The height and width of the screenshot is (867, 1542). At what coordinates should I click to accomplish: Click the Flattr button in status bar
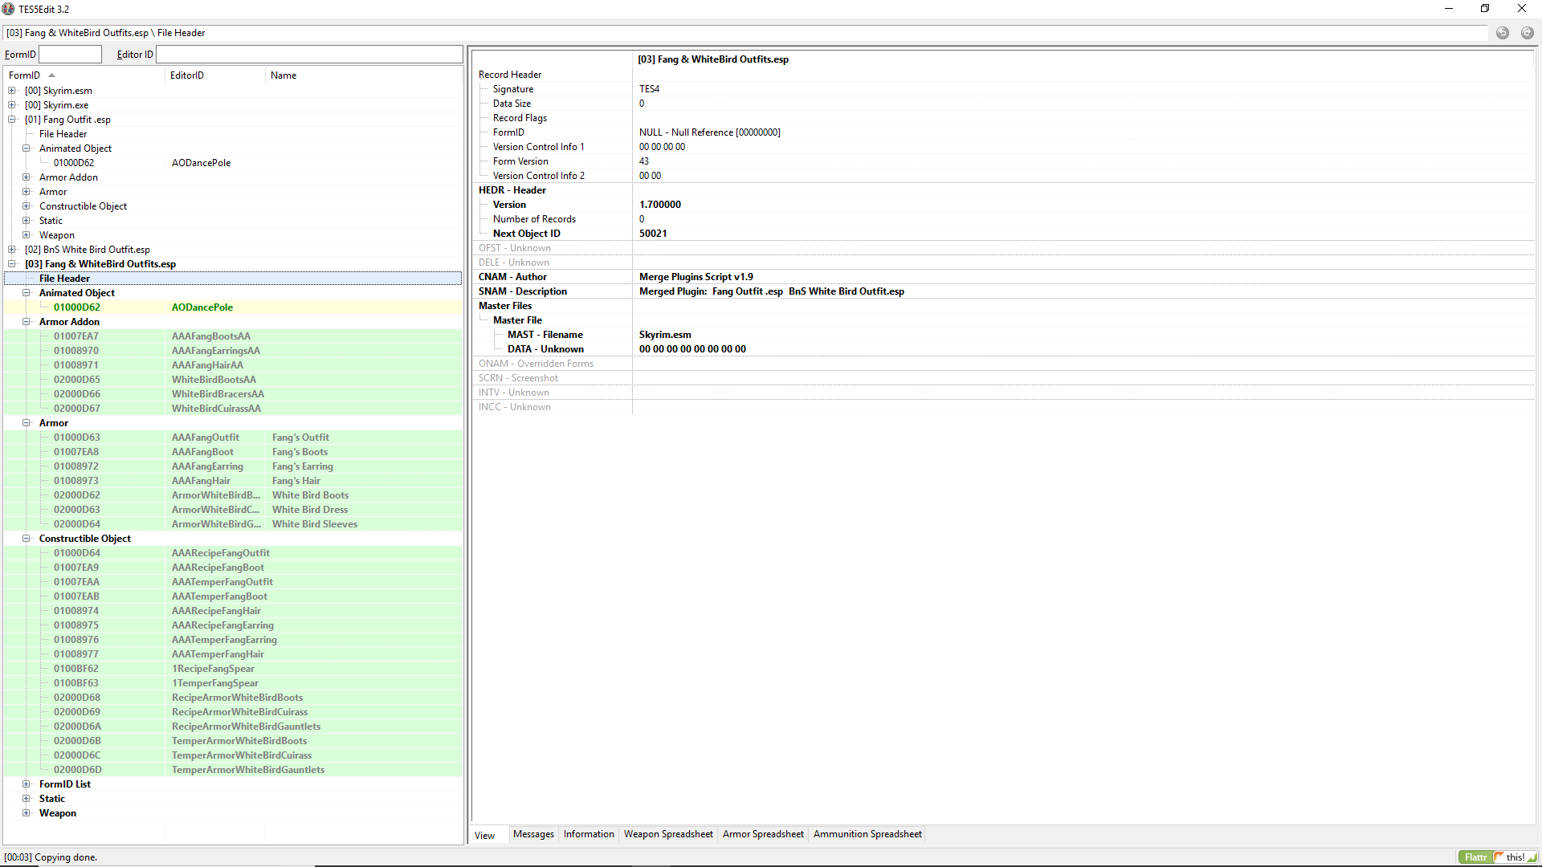click(x=1475, y=857)
